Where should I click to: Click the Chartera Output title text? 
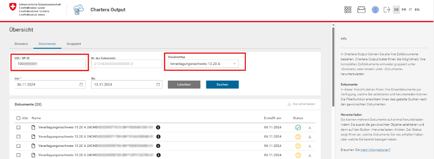pyautogui.click(x=108, y=10)
